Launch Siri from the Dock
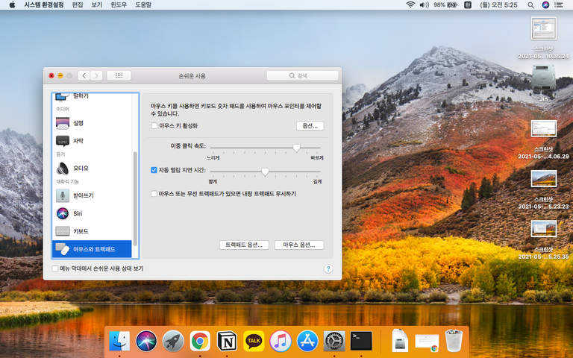Viewport: 573px width, 358px height. point(146,341)
